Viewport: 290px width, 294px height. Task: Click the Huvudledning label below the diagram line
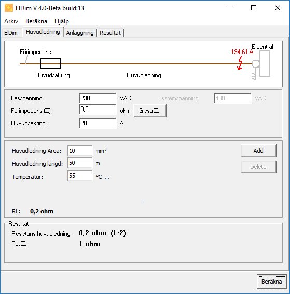(144, 75)
